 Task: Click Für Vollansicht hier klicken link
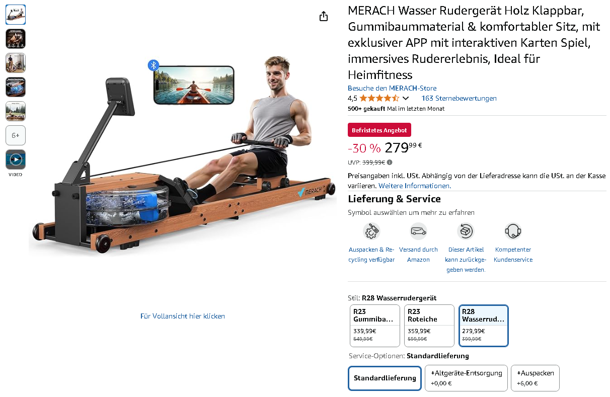[183, 316]
